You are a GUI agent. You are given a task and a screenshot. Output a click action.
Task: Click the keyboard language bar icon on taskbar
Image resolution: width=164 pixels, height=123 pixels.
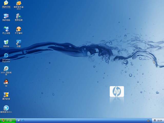(148, 120)
